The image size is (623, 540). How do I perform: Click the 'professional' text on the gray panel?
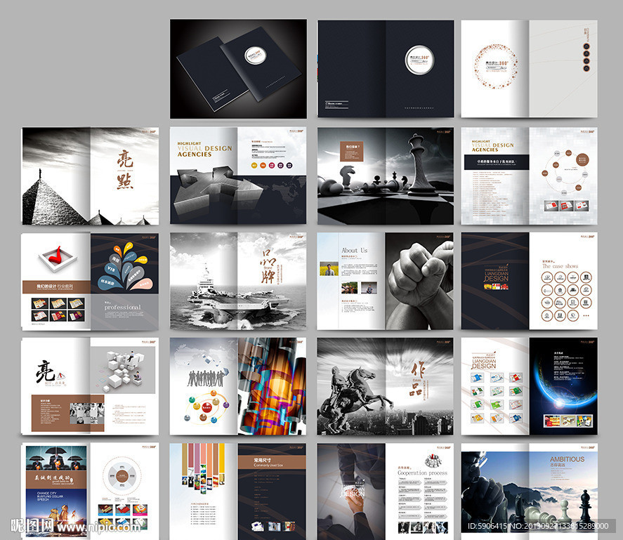123,307
